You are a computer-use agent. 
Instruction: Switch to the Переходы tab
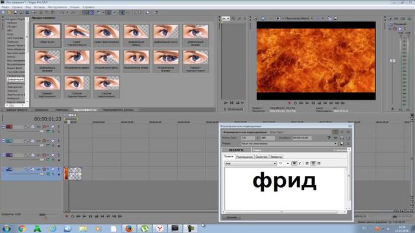[x=62, y=109]
